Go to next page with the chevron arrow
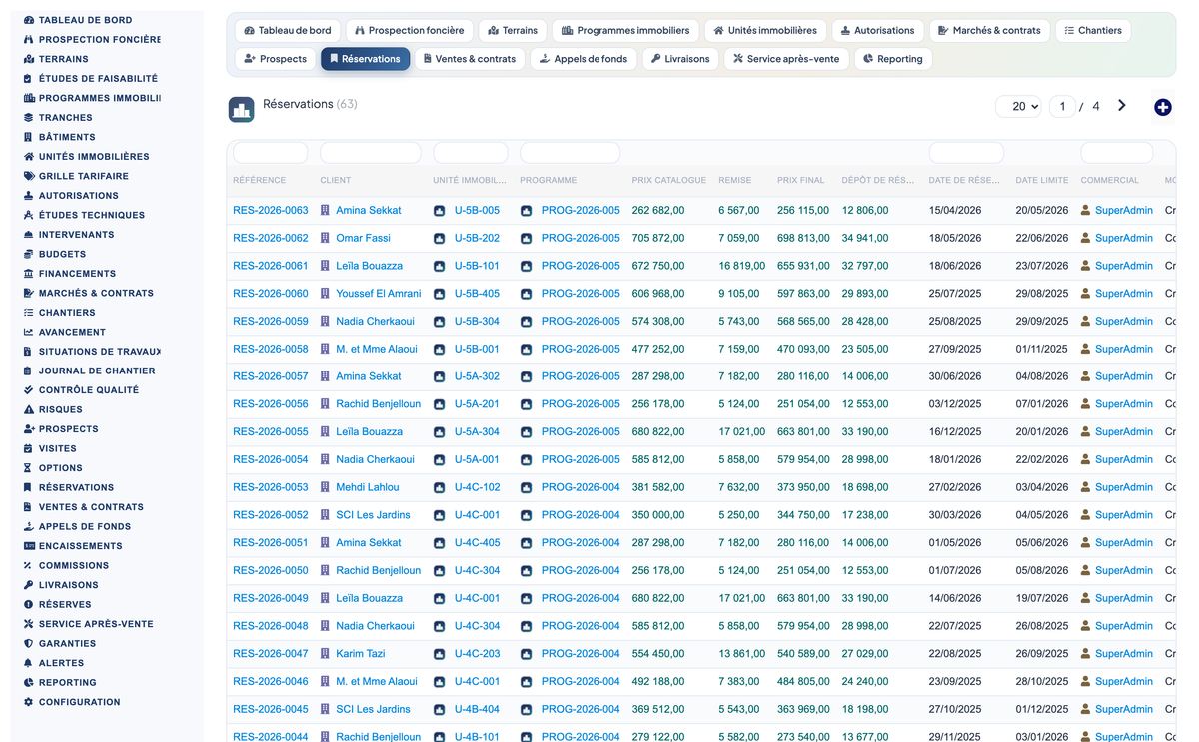The width and height of the screenshot is (1199, 742). click(1122, 106)
